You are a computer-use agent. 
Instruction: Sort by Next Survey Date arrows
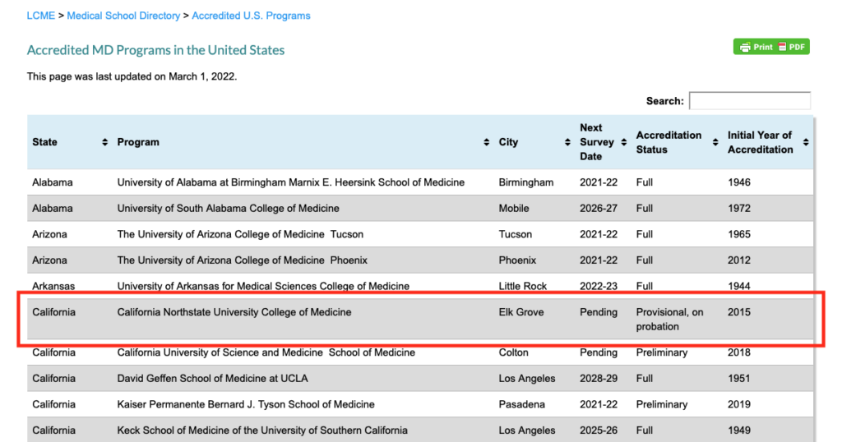click(x=623, y=142)
